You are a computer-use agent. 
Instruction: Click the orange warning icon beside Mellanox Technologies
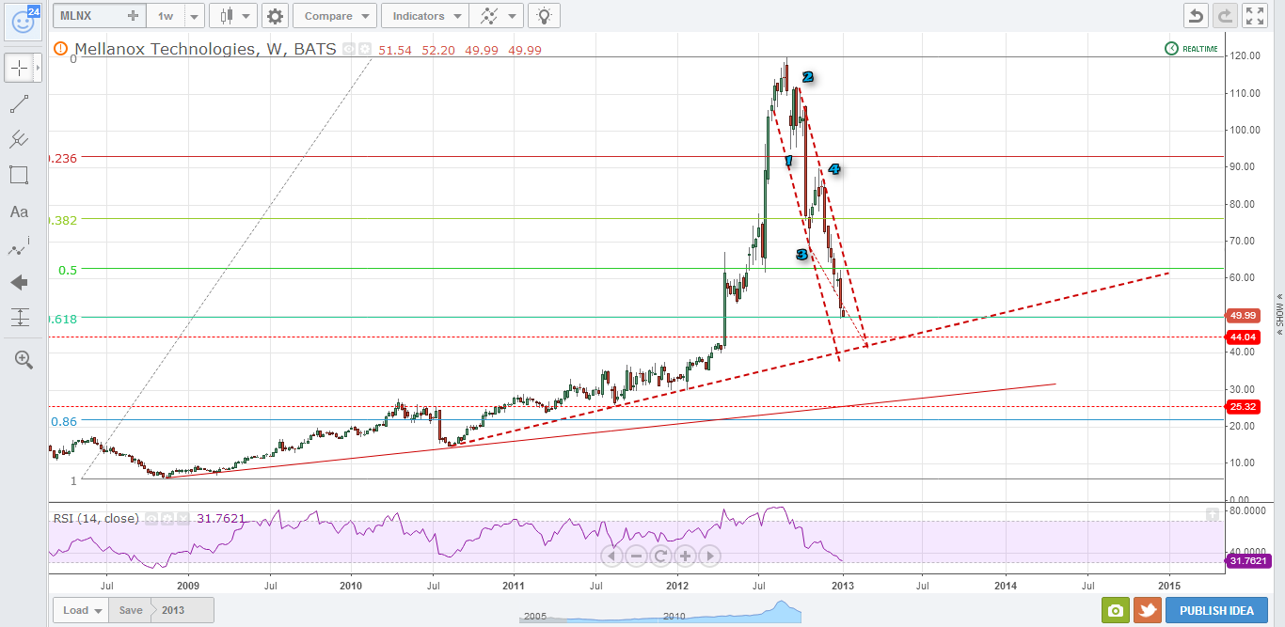[61, 49]
